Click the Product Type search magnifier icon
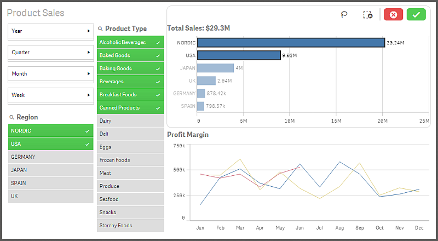This screenshot has height=241, width=438. point(101,29)
